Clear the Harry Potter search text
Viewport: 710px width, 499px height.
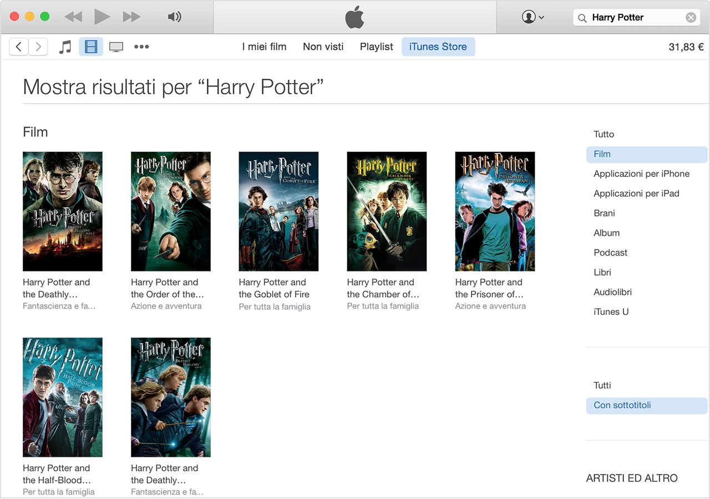(x=691, y=17)
